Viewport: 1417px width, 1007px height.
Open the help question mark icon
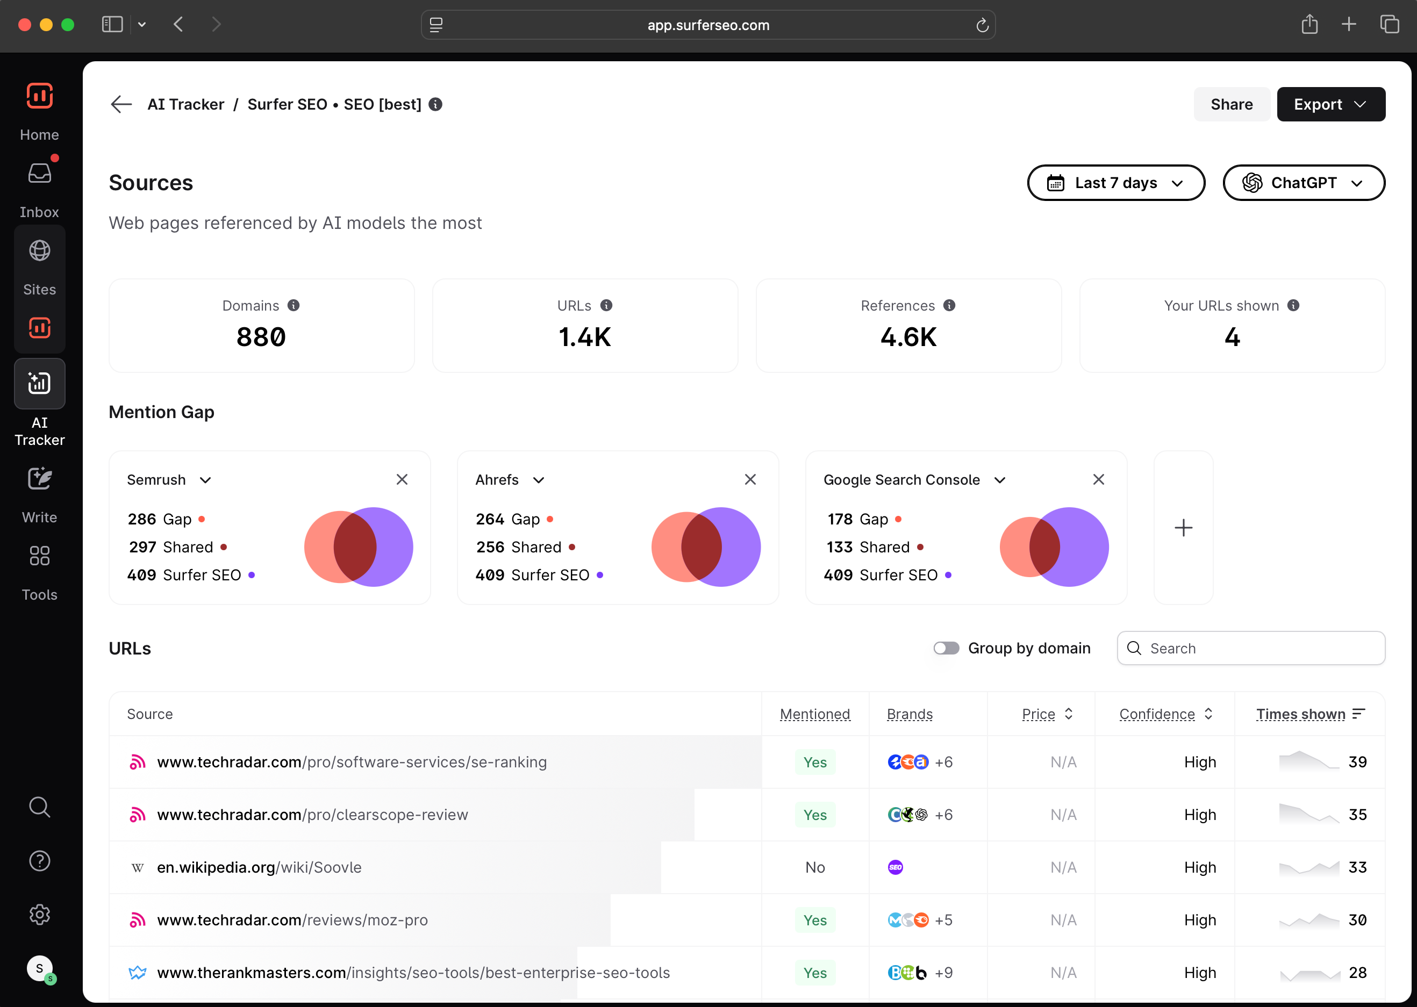point(40,861)
